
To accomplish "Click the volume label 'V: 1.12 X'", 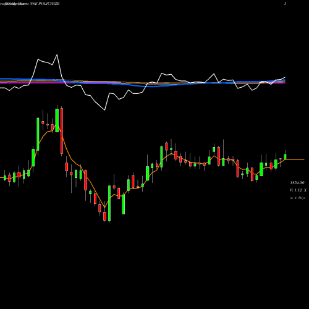I will (x=298, y=190).
